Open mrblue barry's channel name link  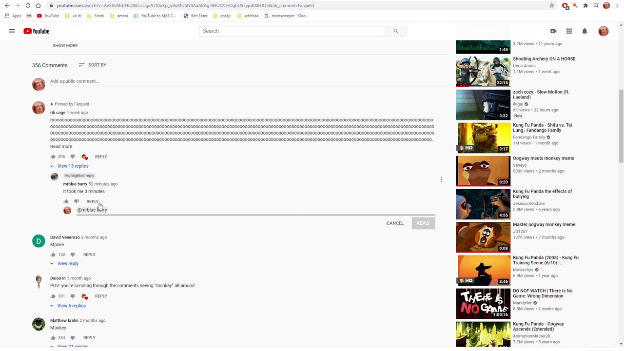[75, 184]
